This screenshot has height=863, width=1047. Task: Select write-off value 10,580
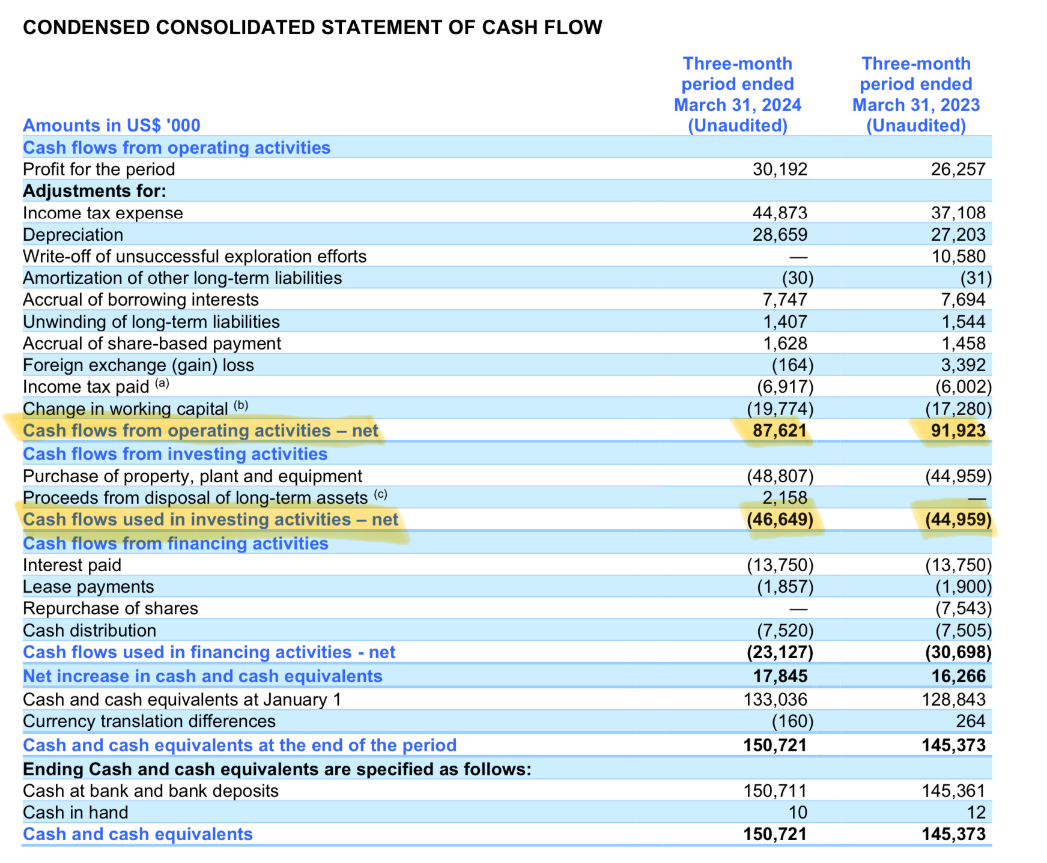pos(959,256)
